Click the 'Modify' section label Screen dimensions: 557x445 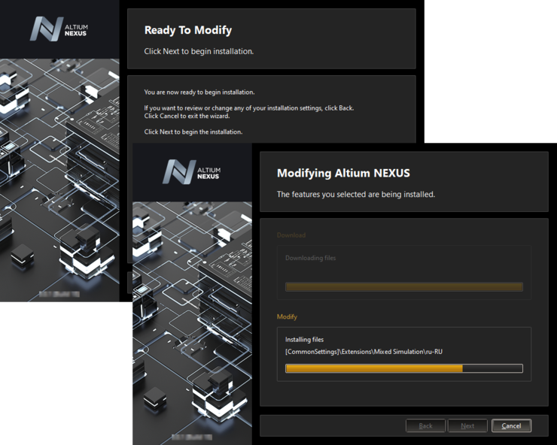(x=287, y=316)
